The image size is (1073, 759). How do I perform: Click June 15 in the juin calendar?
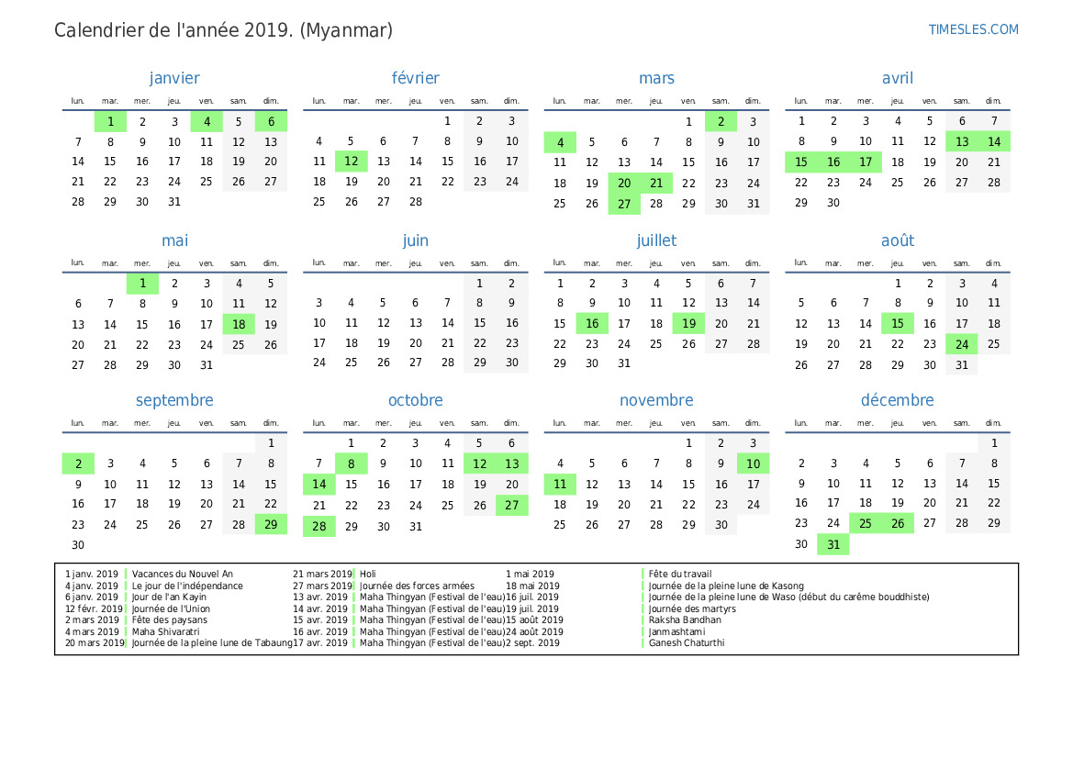[x=479, y=323]
